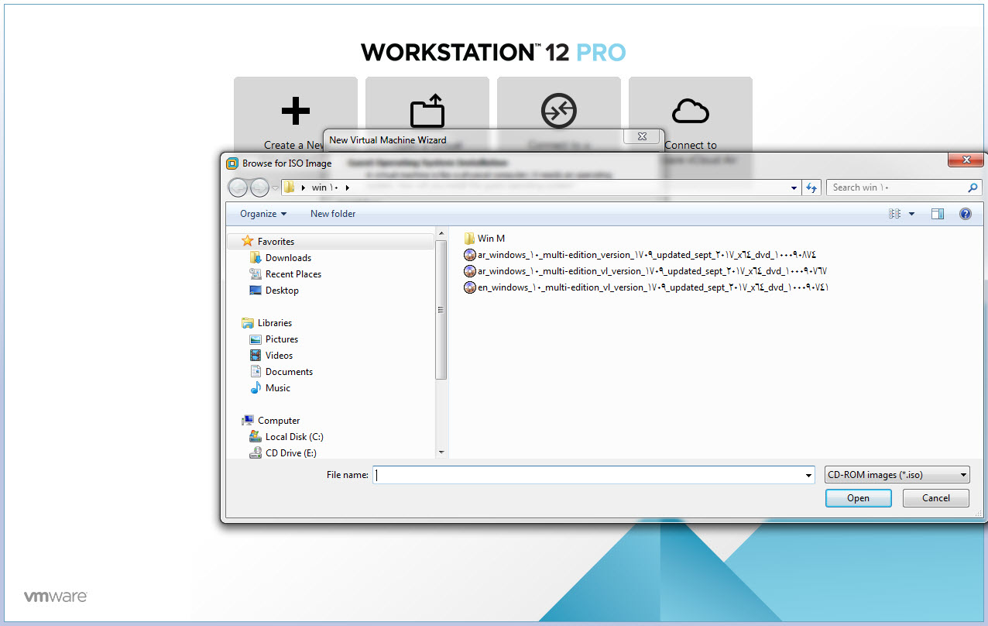Open the More view options arrow

911,214
